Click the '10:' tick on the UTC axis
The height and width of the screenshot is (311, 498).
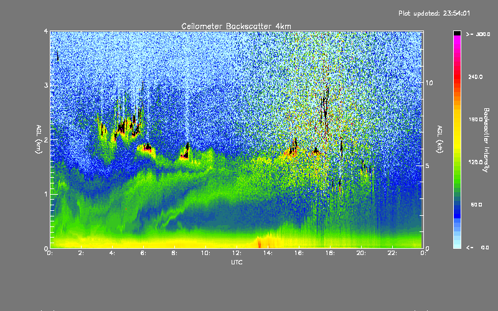[206, 253]
